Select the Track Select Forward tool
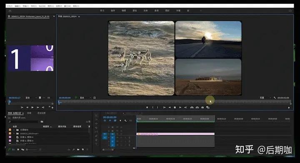Screen dimensions: 300x163 pos(96,119)
